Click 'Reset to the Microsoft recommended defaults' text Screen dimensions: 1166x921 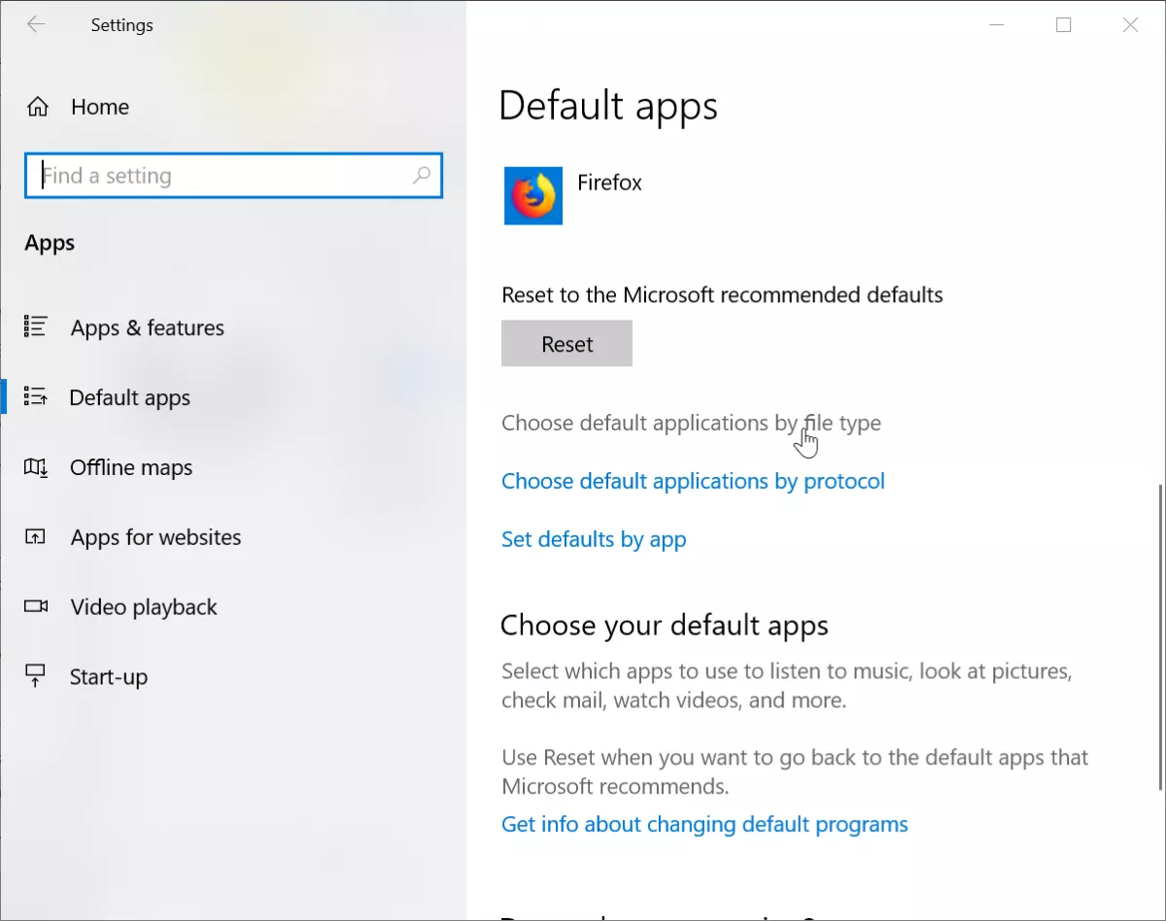point(722,294)
